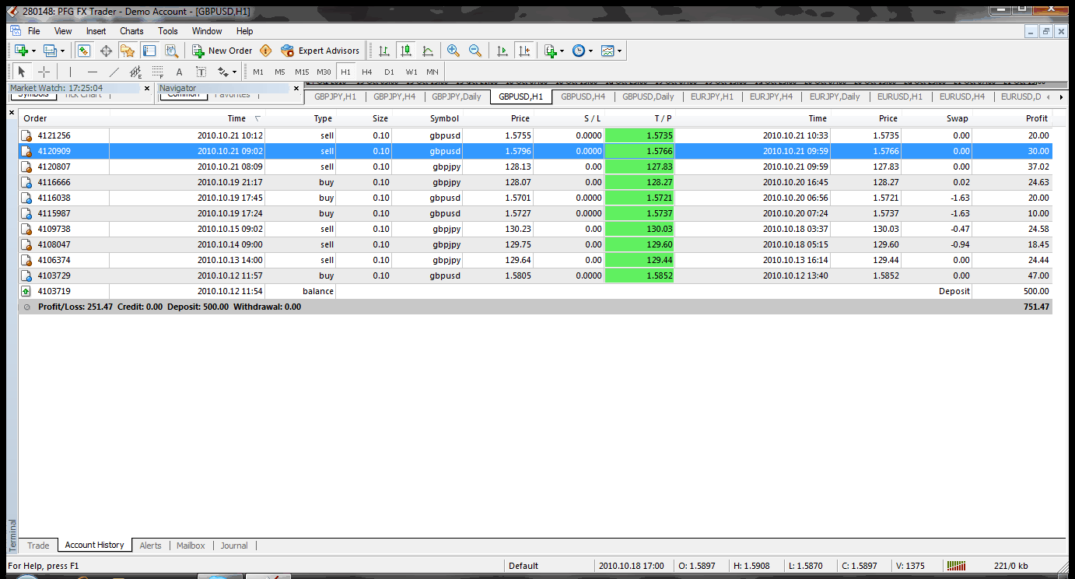This screenshot has width=1075, height=579.
Task: Toggle Expert Advisors on or off
Action: click(320, 51)
